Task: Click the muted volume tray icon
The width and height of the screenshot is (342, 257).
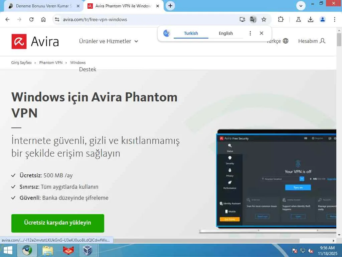Action: tap(311, 250)
